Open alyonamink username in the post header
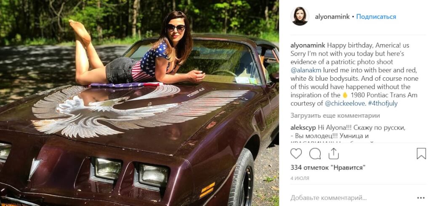The image size is (431, 206). coord(332,17)
